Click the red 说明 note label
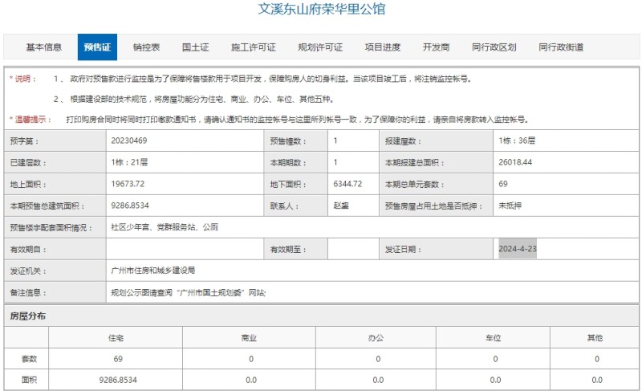 23,79
